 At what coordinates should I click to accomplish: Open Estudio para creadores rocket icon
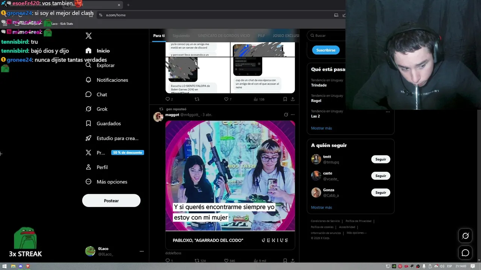[88, 138]
